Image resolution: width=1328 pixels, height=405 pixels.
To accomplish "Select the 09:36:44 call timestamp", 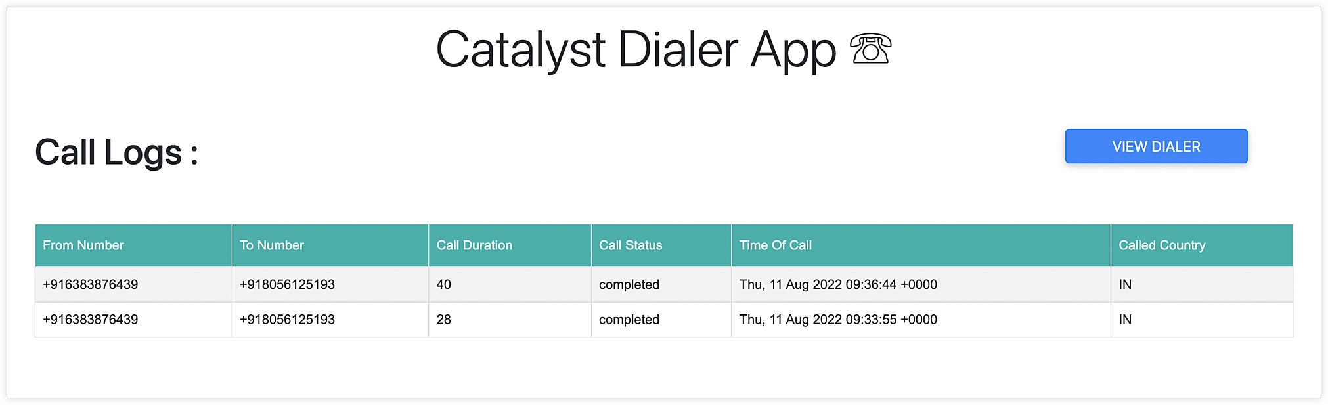I will 838,284.
